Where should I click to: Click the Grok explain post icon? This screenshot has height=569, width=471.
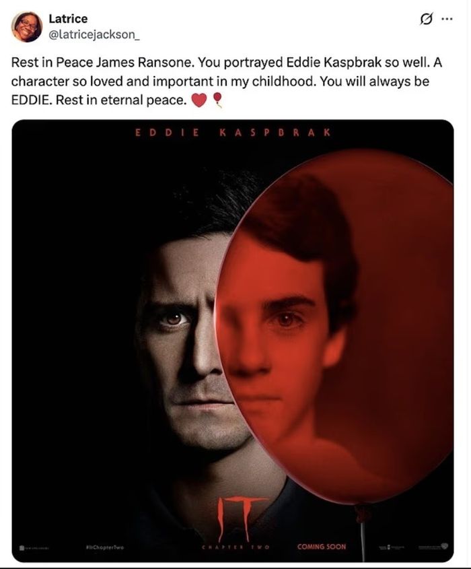427,19
